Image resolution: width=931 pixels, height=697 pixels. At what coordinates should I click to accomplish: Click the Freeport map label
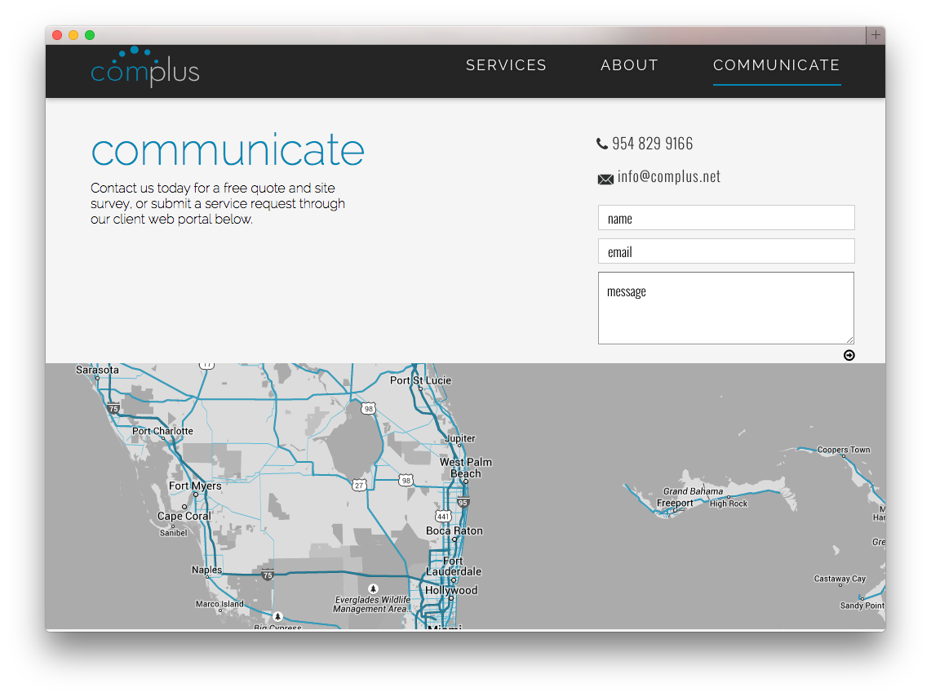click(675, 503)
